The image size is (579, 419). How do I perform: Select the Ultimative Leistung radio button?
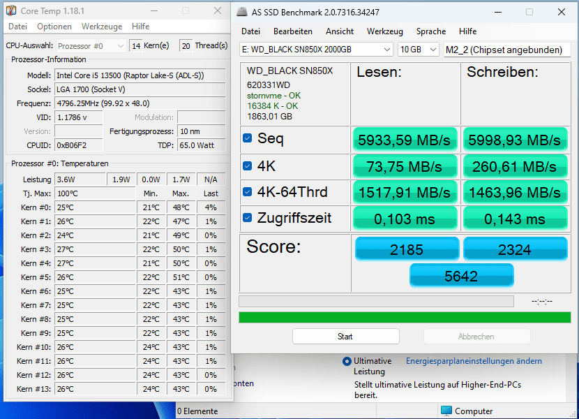point(347,361)
